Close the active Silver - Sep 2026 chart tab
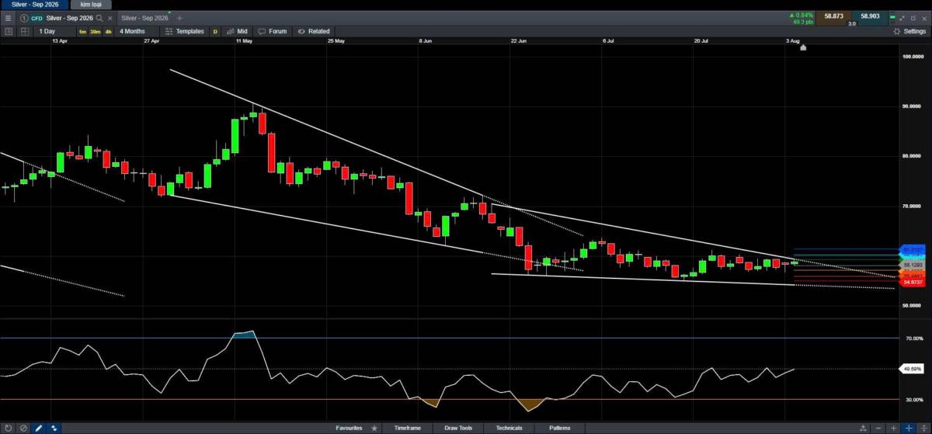932x434 pixels. (x=109, y=18)
